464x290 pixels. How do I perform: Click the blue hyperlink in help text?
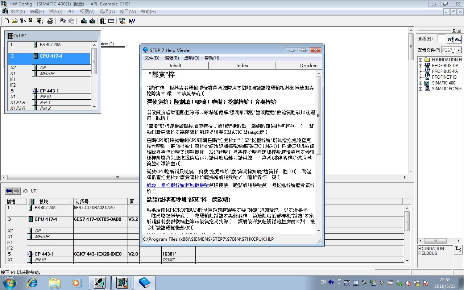pos(178,185)
